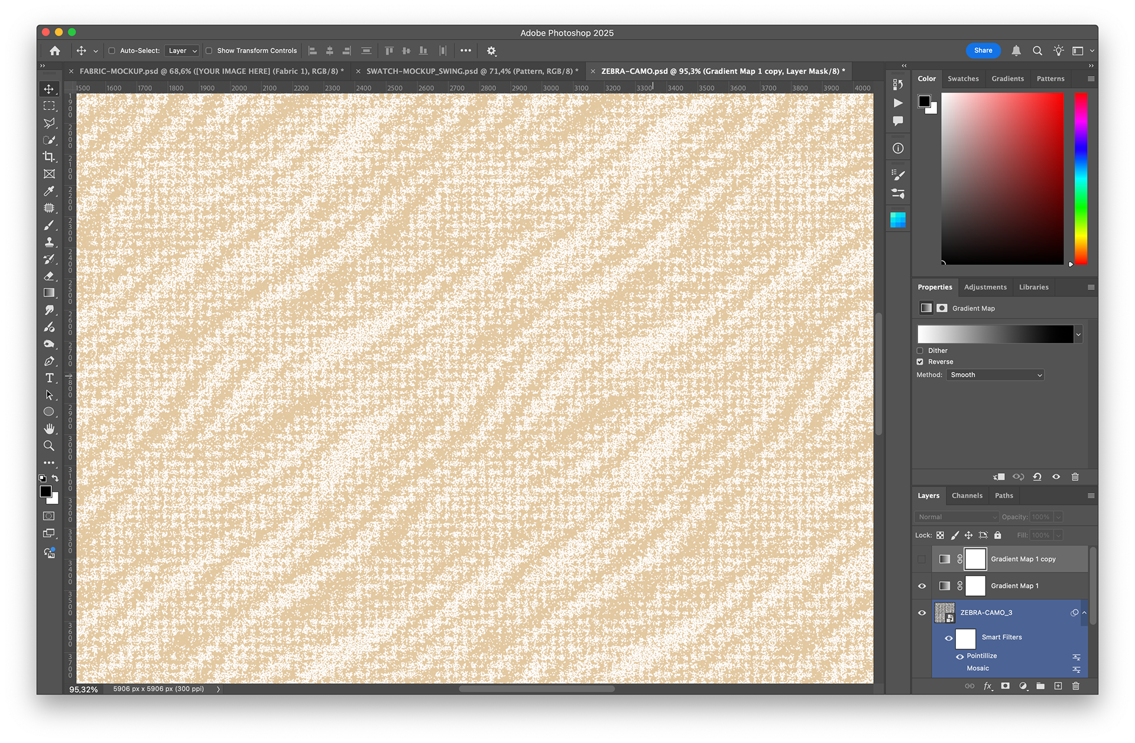Viewport: 1135px width, 743px height.
Task: Select the Horizontal Type tool
Action: pos(49,378)
